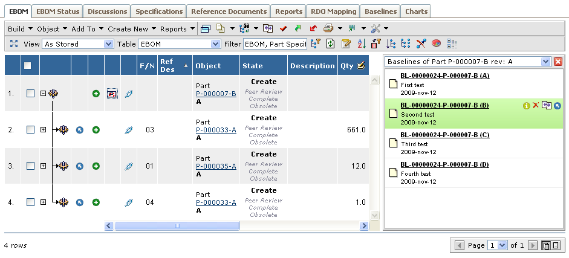Open baseline BL-00000024-P-000007-B (C) link
This screenshot has height=258, width=569.
444,135
